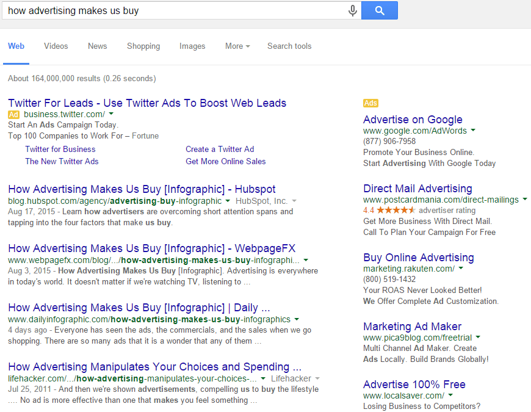Image resolution: width=531 pixels, height=412 pixels.
Task: Expand arrow next to pica9blog.com/freetrial
Action: (x=478, y=337)
